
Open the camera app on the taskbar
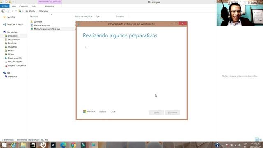[53, 145]
